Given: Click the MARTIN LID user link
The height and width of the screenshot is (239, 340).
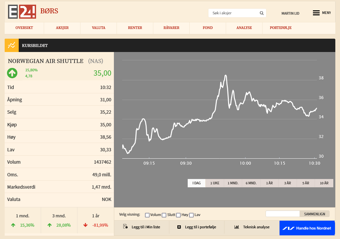Looking at the screenshot, I should click(x=290, y=13).
